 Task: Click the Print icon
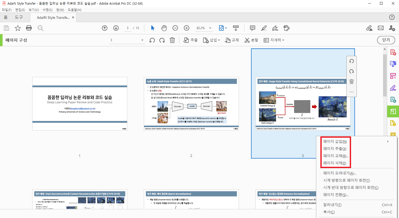(29, 28)
